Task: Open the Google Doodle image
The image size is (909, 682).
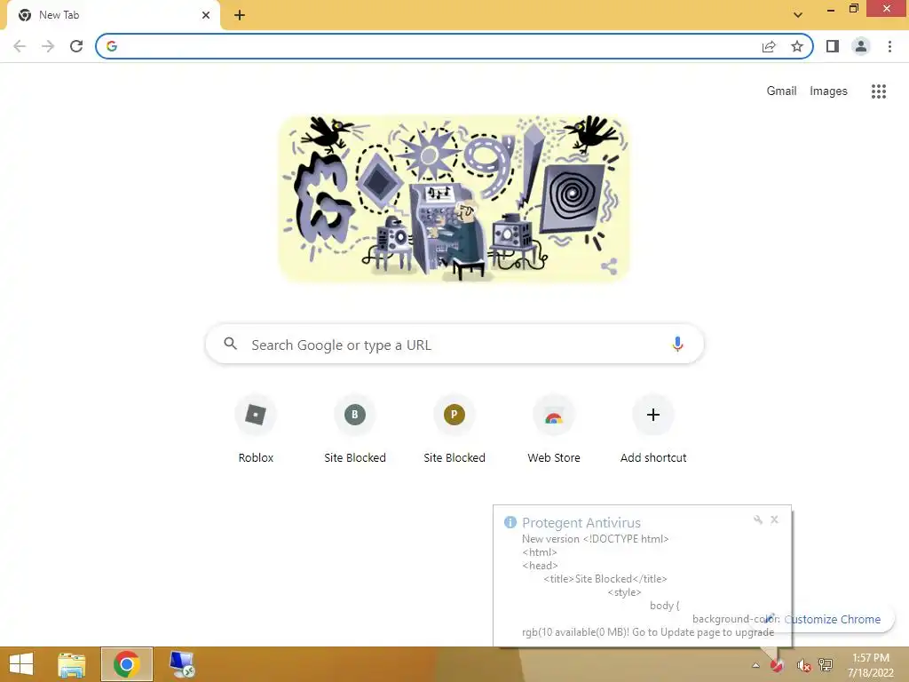Action: (454, 198)
